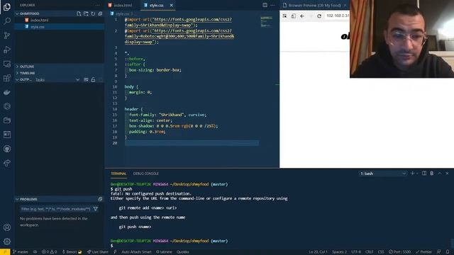Click the Ln 20, Col 1 cursor position
The height and width of the screenshot is (255, 454).
pos(318,252)
